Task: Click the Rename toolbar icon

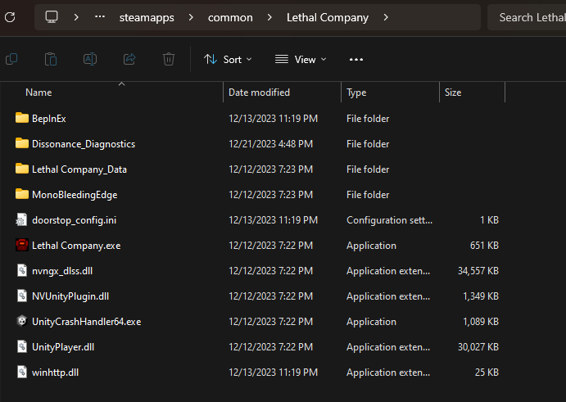Action: tap(90, 59)
